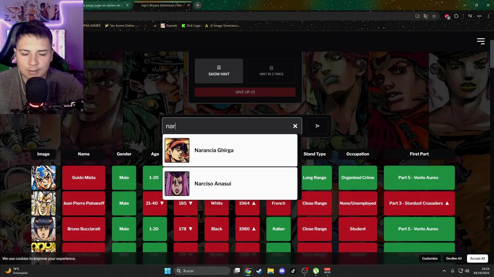Click the French nationality cell
Screen dimensions: 494x277
click(x=278, y=203)
